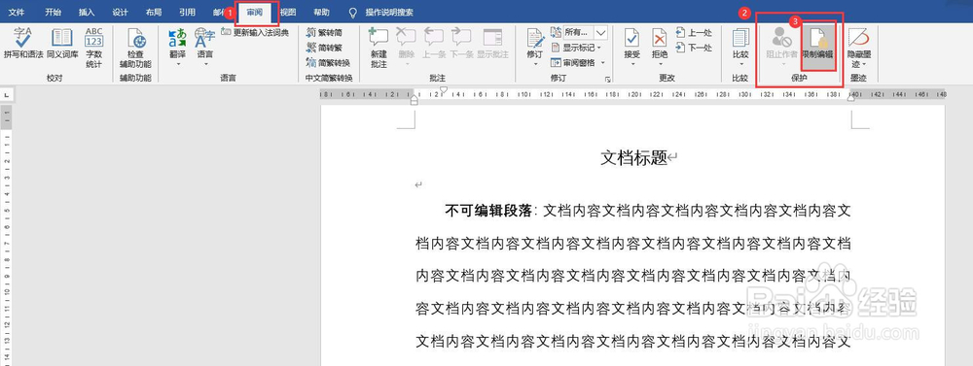Click the tab-stop selector left of ruler
Viewport: 973px width, 366px height.
coord(7,95)
